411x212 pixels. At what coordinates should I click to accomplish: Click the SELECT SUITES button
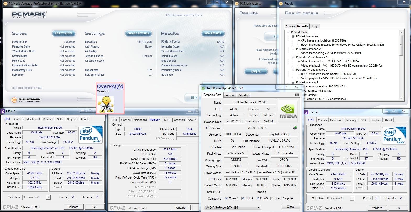pos(63,33)
